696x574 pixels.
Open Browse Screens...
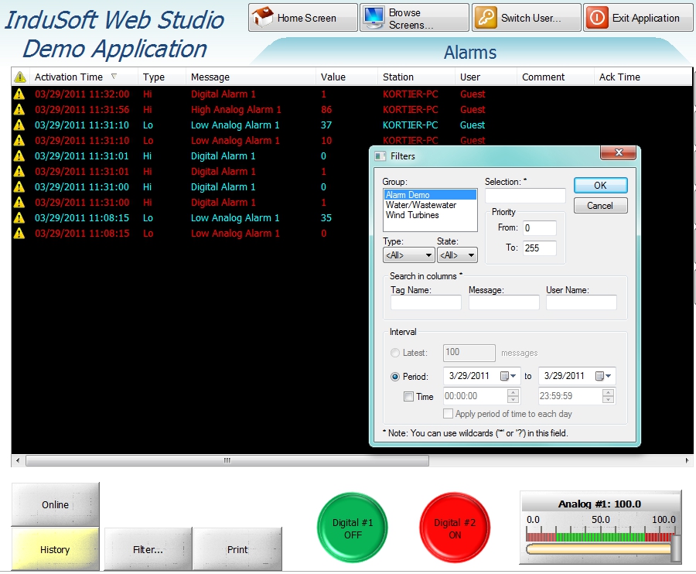[x=415, y=18]
